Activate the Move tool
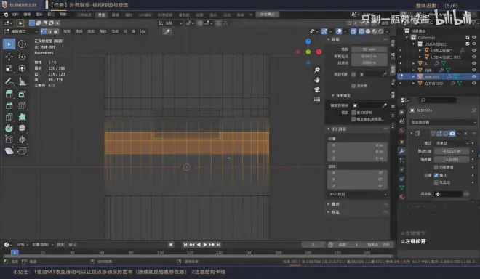The image size is (480, 279). (x=9, y=57)
